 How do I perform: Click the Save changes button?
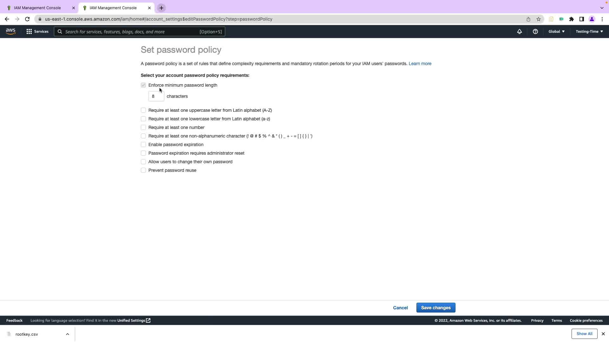(x=435, y=308)
